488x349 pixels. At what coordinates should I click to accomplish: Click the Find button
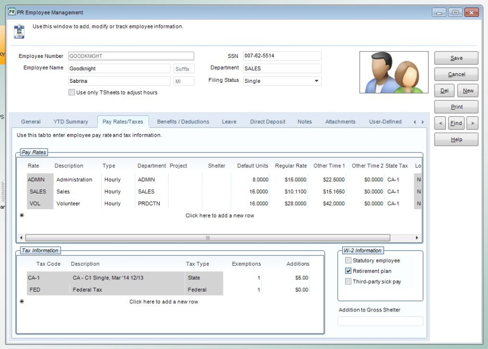[x=456, y=123]
